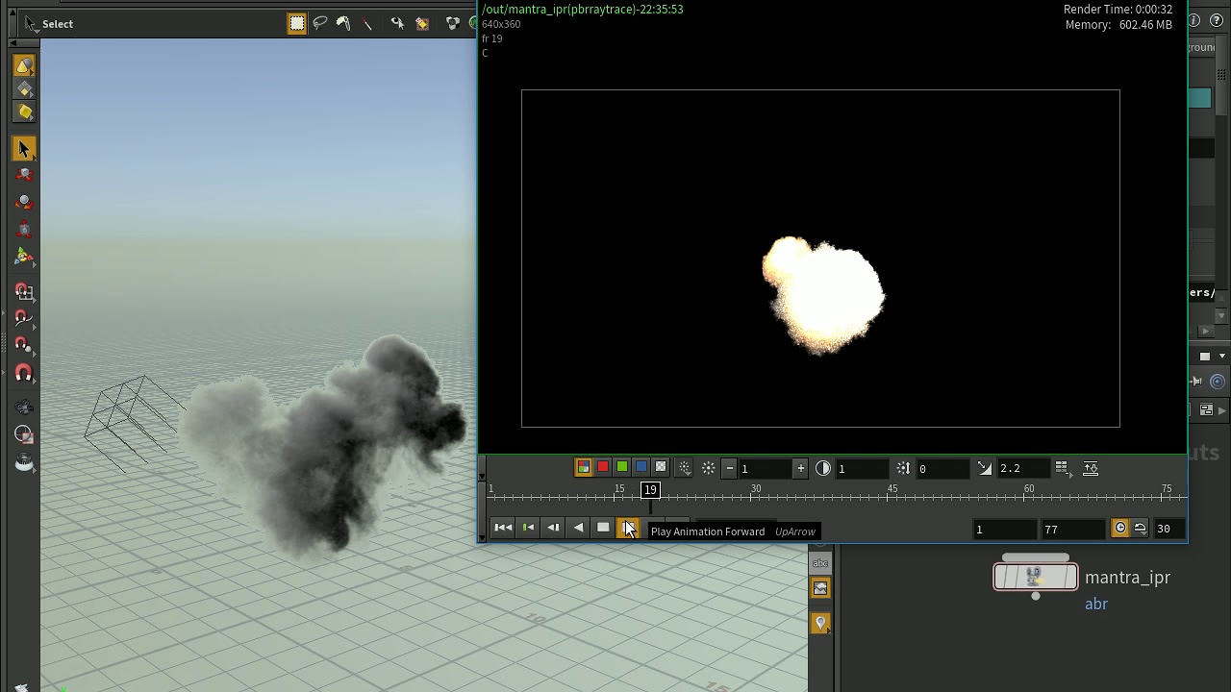1231x692 pixels.
Task: Toggle the loop playback mode button
Action: (x=1140, y=529)
